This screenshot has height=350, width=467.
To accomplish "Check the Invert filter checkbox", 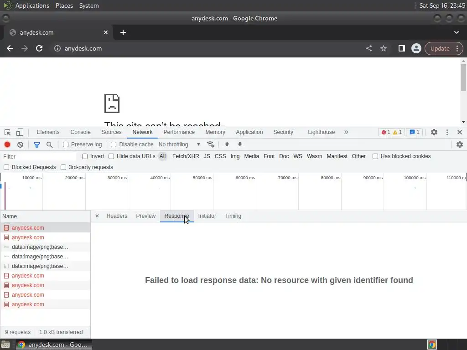I will pos(85,157).
